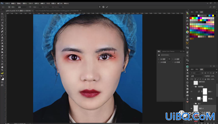The width and height of the screenshot is (218, 124).
Task: Open the layer opacity dropdown arrow
Action: coord(216,76)
